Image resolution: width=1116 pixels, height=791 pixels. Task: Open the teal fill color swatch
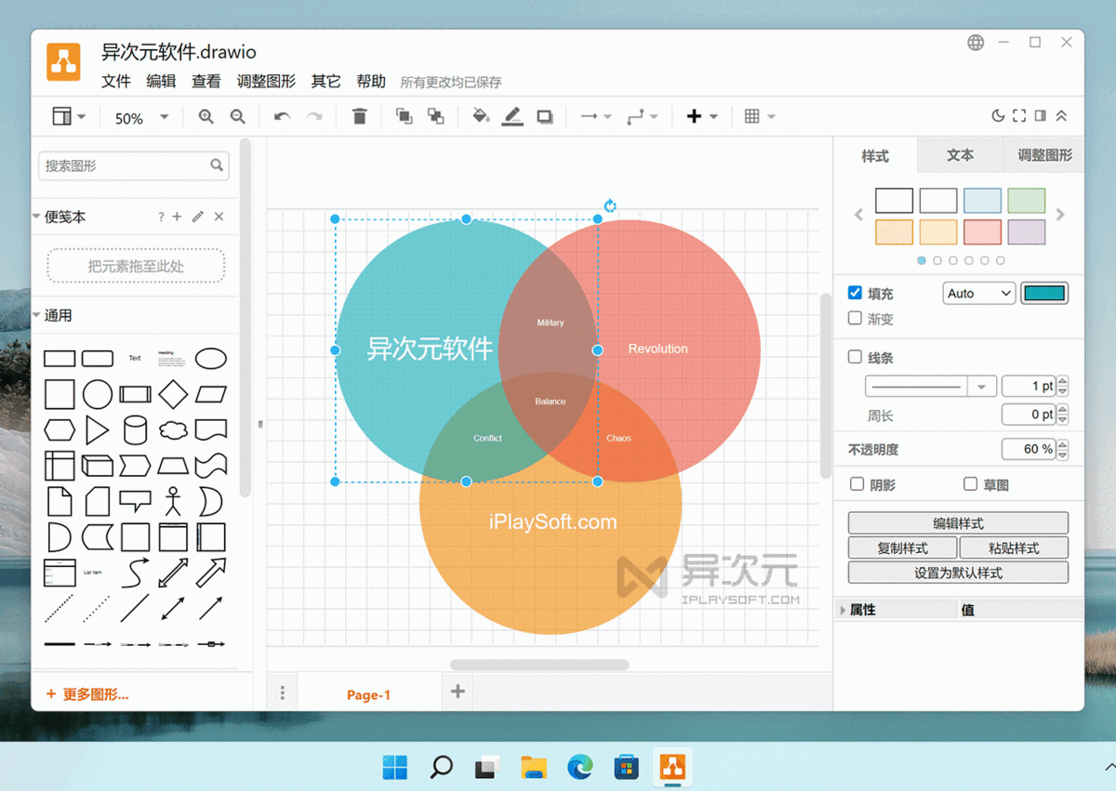pyautogui.click(x=1044, y=294)
